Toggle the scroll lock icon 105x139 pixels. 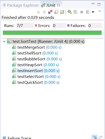[62, 12]
